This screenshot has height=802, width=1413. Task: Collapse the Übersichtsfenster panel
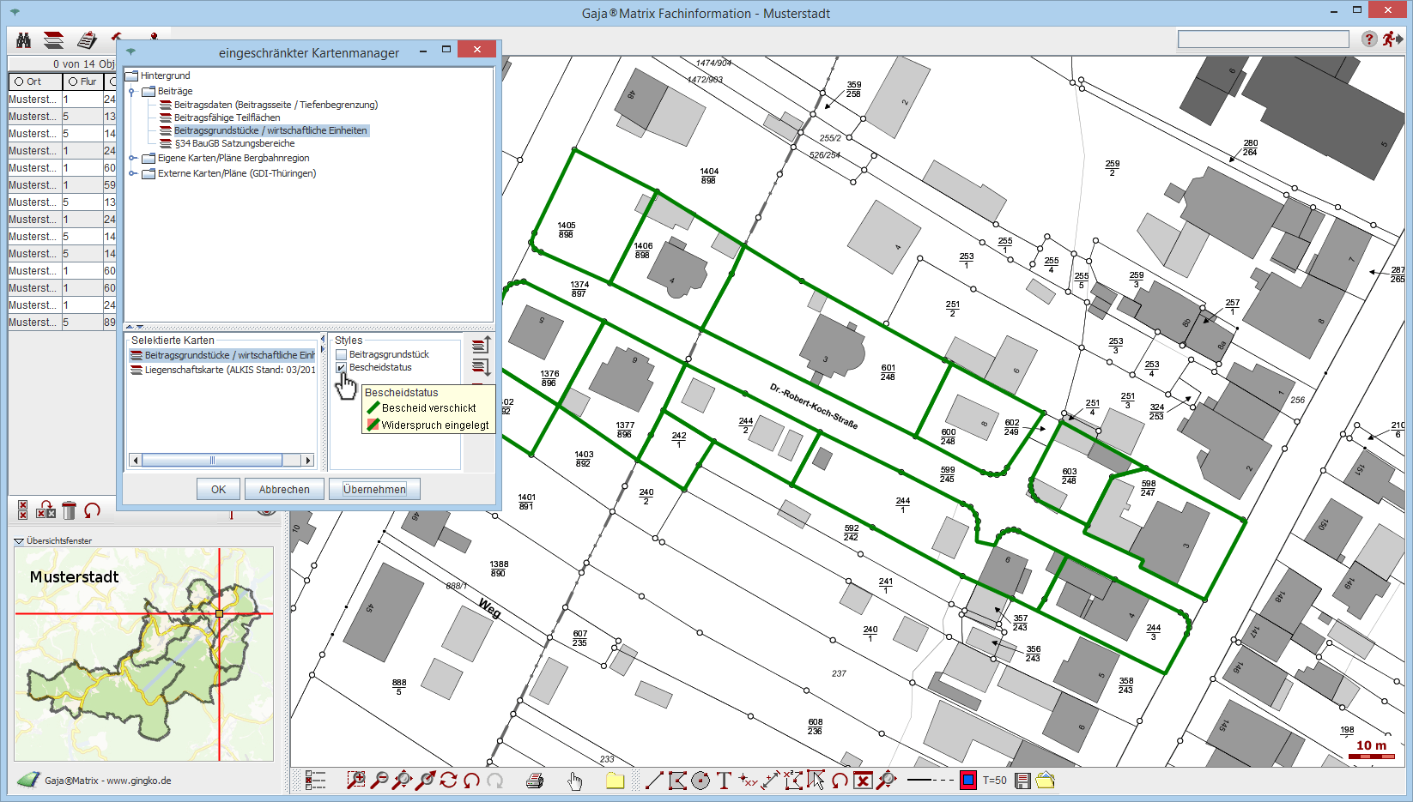(x=19, y=541)
